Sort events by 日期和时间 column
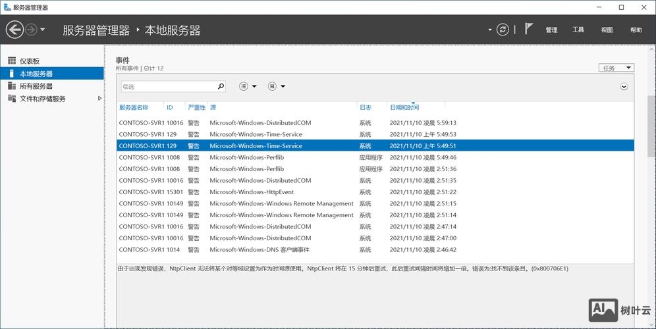This screenshot has height=329, width=656. click(x=404, y=107)
